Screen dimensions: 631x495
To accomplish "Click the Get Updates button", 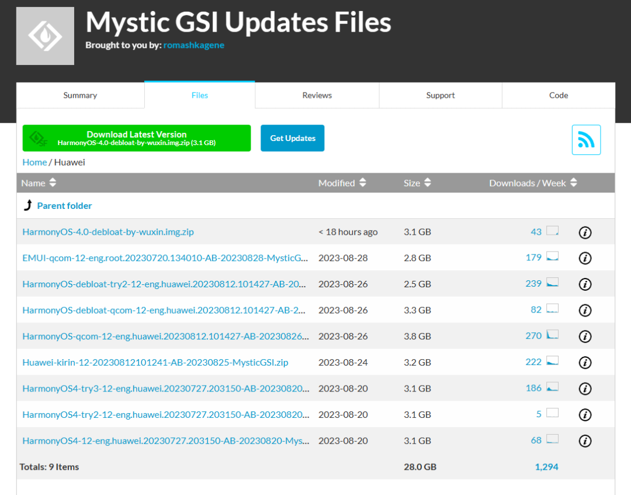I will pyautogui.click(x=293, y=139).
